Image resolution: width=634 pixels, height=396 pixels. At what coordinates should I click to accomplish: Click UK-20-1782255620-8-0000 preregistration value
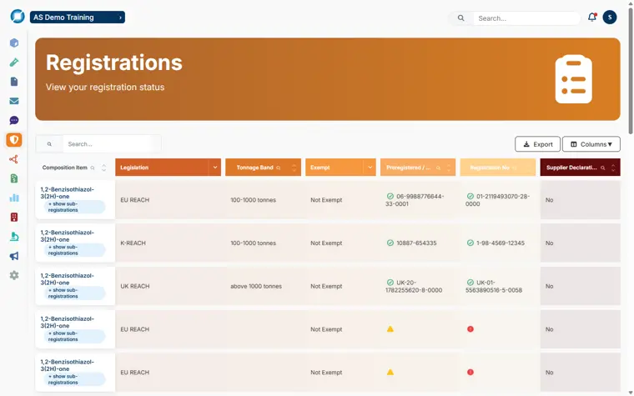pyautogui.click(x=414, y=286)
